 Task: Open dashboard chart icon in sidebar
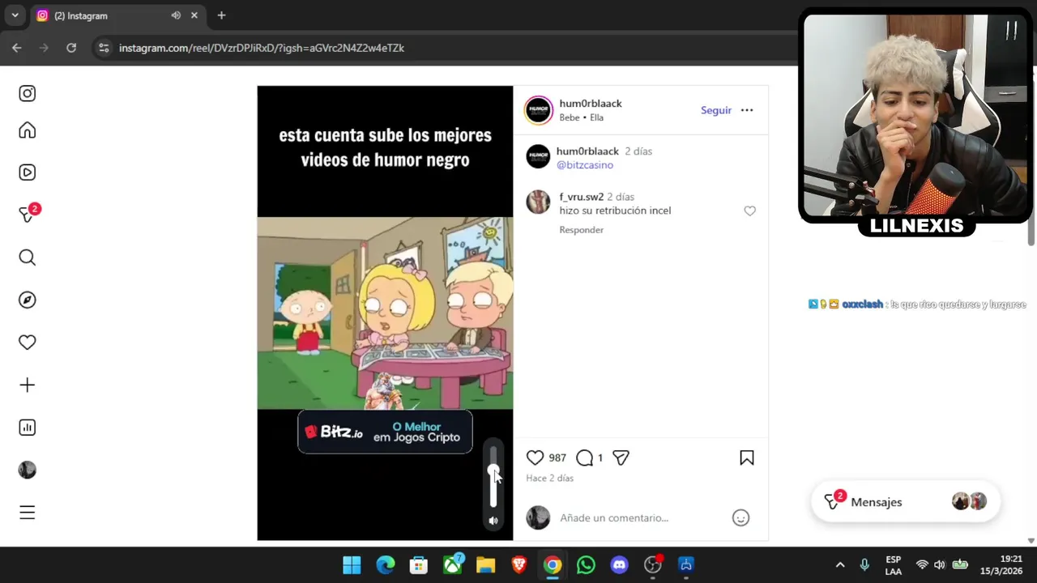coord(28,428)
